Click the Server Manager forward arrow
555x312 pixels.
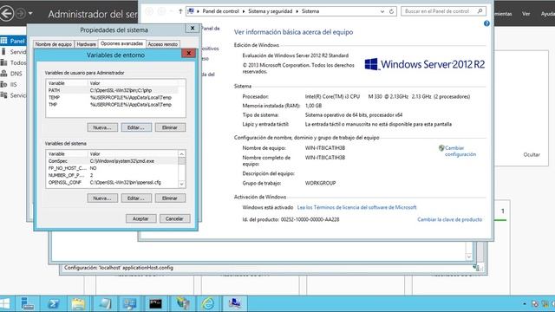(21, 14)
